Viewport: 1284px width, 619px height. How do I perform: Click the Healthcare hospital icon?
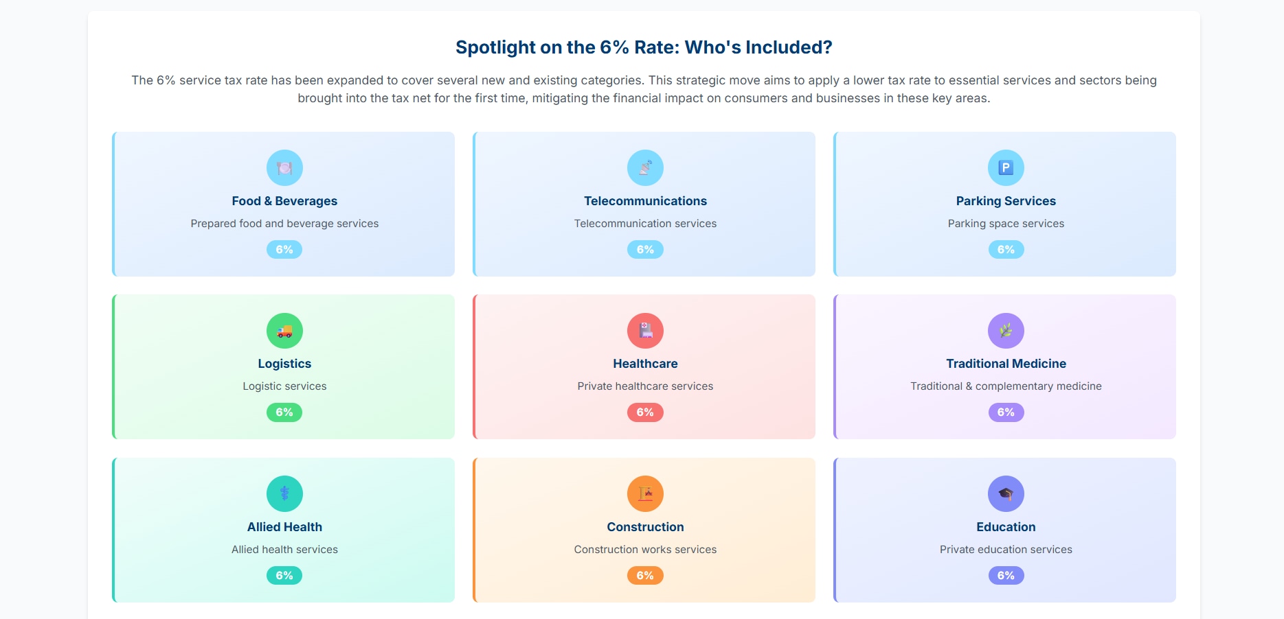click(645, 331)
